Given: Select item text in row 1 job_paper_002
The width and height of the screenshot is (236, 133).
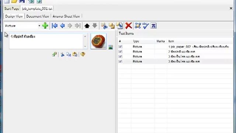Looking at the screenshot, I should point(199,47).
